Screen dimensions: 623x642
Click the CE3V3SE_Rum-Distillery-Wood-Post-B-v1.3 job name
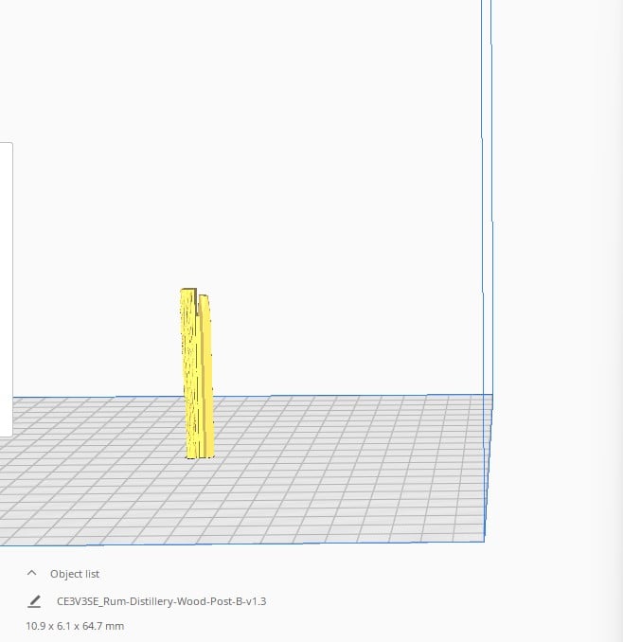tap(161, 601)
